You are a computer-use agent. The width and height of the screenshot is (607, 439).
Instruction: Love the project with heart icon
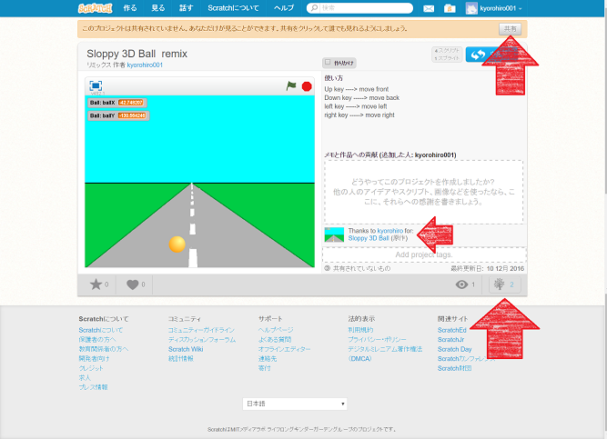pos(132,284)
